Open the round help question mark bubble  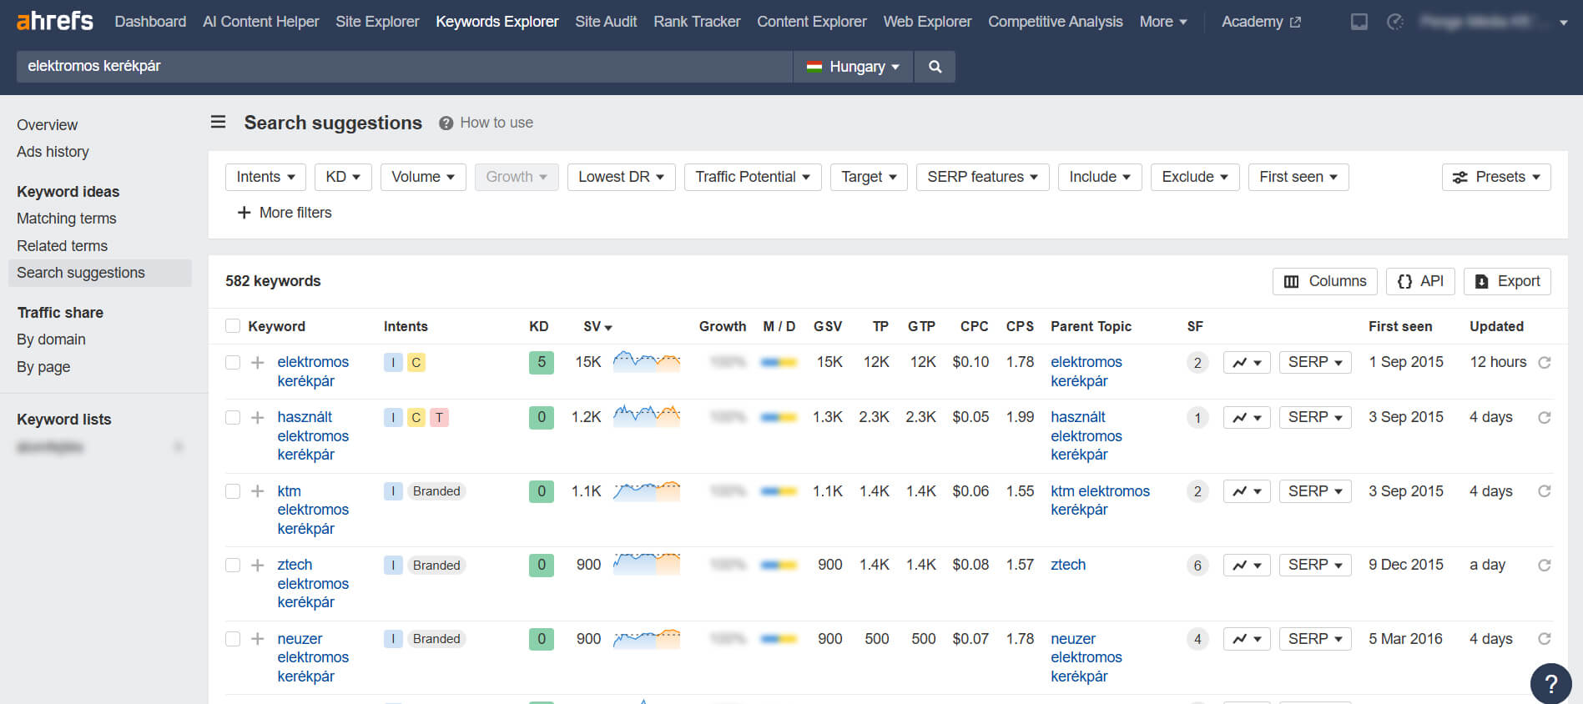[1551, 683]
